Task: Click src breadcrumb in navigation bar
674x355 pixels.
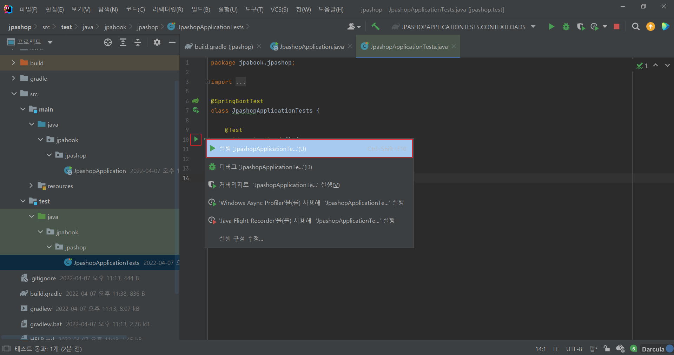Action: point(46,27)
